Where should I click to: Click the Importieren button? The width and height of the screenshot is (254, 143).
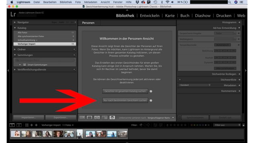click(28, 118)
